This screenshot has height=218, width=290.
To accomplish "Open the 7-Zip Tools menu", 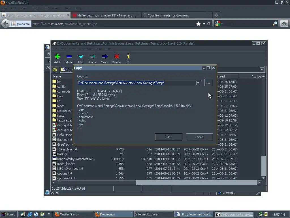I will 99,49.
